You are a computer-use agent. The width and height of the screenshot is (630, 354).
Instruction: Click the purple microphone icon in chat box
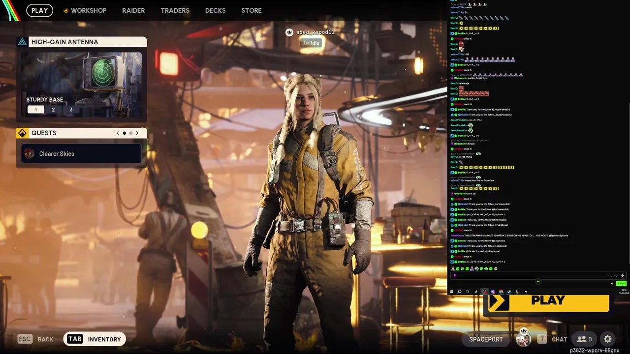coord(454,275)
